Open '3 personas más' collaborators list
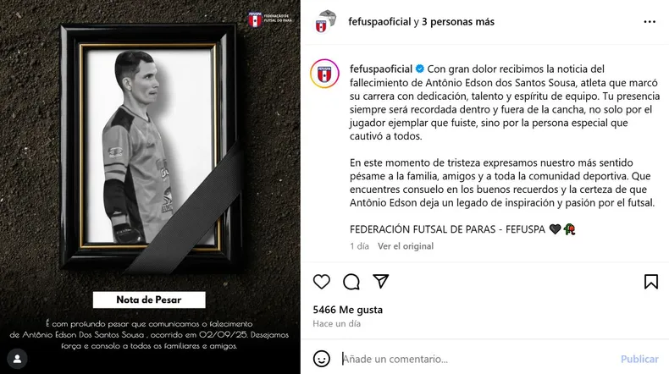 tap(458, 22)
